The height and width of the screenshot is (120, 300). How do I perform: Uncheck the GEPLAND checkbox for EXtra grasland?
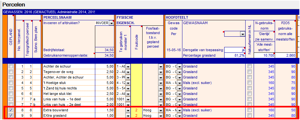11,115
